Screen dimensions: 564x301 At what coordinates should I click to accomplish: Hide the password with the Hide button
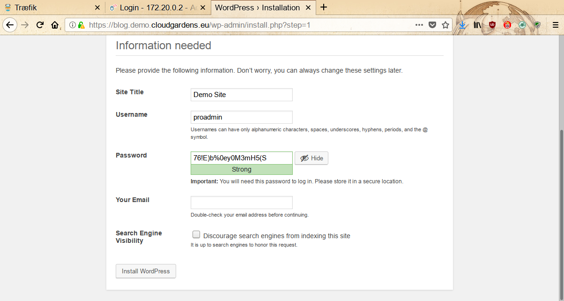click(312, 158)
